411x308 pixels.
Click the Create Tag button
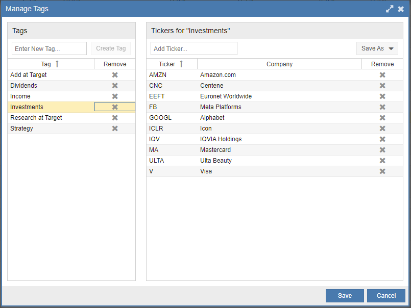click(x=111, y=48)
